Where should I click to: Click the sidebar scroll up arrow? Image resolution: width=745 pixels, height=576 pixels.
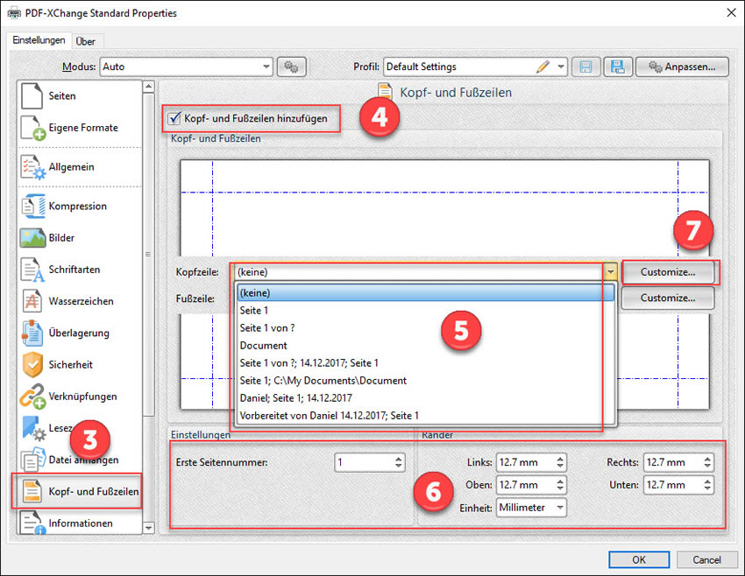click(149, 87)
